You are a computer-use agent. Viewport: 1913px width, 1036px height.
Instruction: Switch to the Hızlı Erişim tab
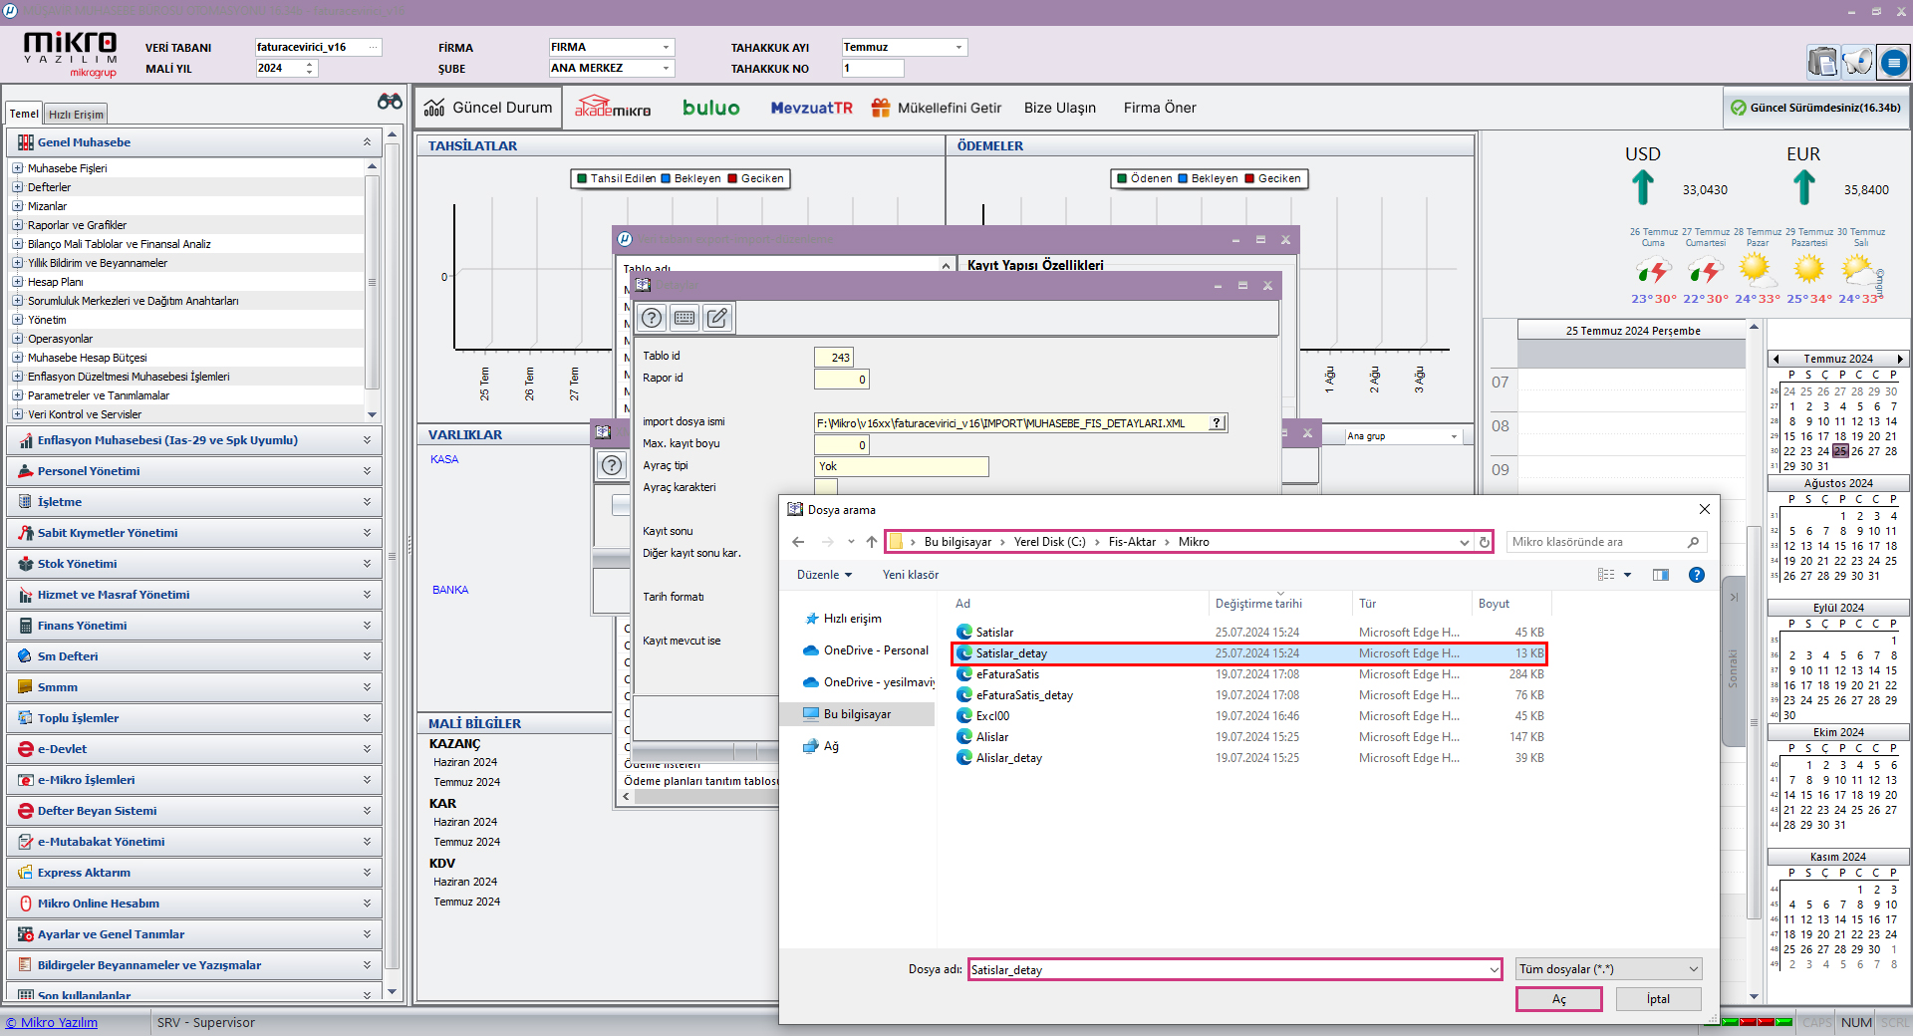click(76, 115)
